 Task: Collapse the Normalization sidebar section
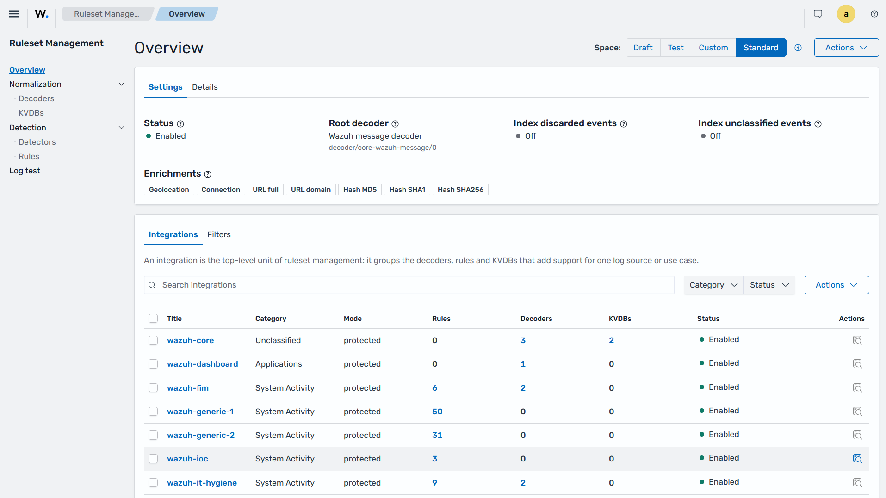[x=122, y=84]
